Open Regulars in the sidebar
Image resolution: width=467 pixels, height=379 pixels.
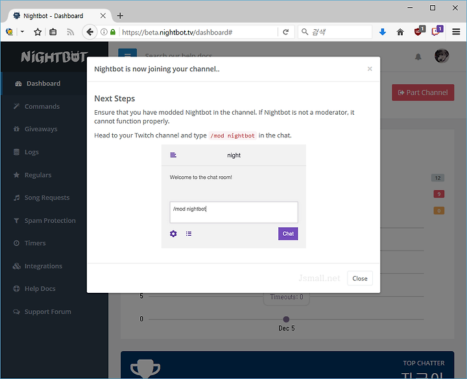pyautogui.click(x=38, y=175)
